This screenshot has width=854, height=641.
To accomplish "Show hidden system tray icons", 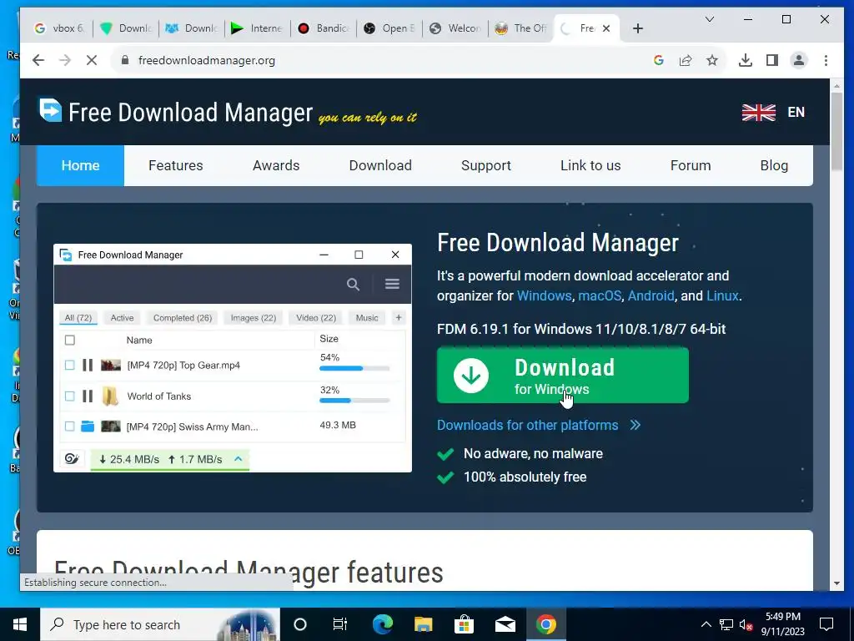I will (706, 624).
